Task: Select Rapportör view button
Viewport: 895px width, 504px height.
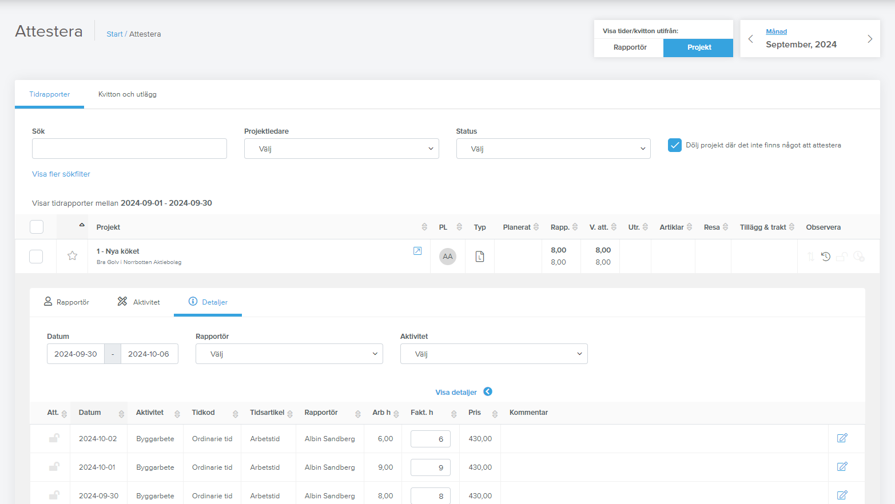Action: click(x=630, y=47)
